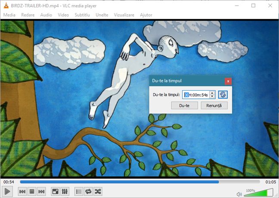
Task: Decrease time with the down spinner arrow
Action: 212,97
